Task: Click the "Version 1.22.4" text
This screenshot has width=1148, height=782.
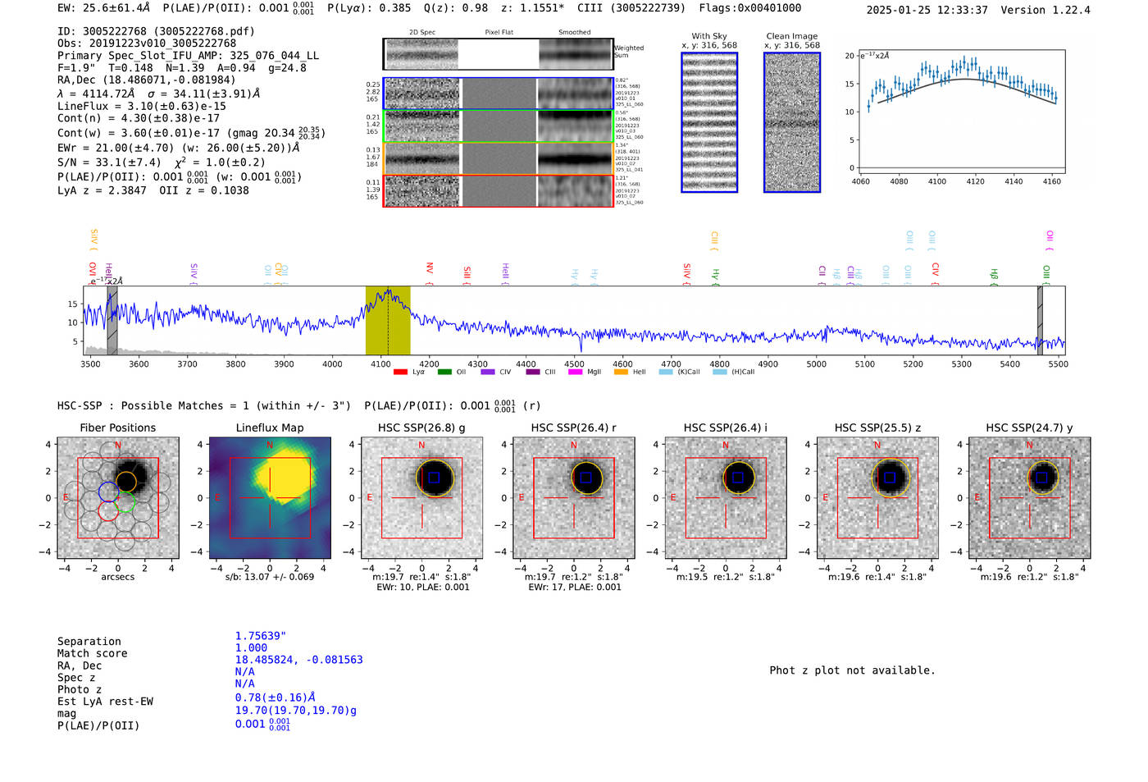Action: coord(1046,10)
